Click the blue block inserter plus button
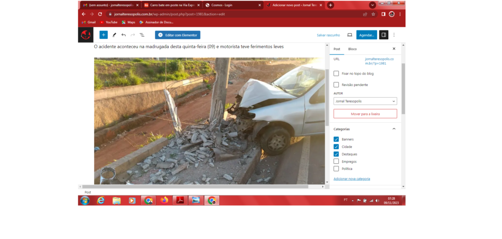Viewport: 502px width, 239px height. click(x=103, y=35)
